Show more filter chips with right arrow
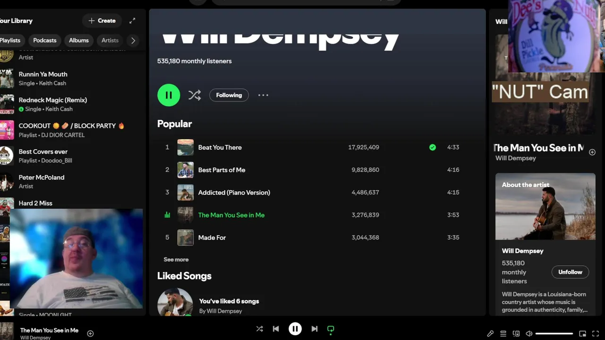 [133, 41]
